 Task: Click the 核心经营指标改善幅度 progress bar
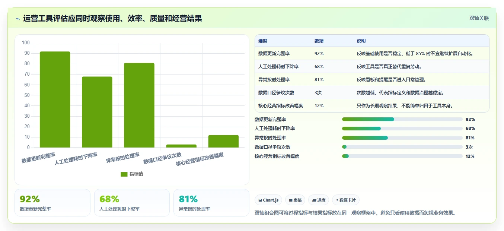tap(402, 156)
